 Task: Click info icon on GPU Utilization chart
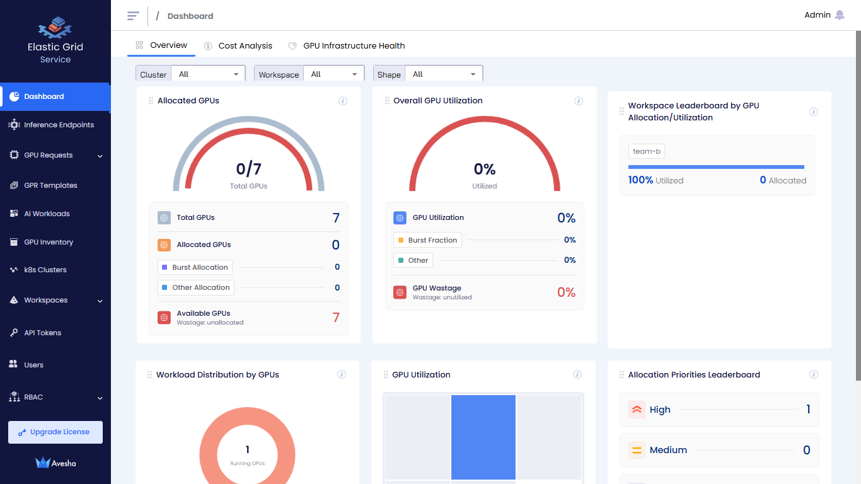coord(577,374)
